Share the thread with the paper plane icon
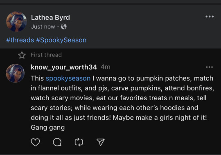The image size is (221, 155). [x=101, y=142]
